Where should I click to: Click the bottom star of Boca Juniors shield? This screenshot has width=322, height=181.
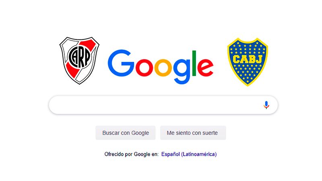248,82
